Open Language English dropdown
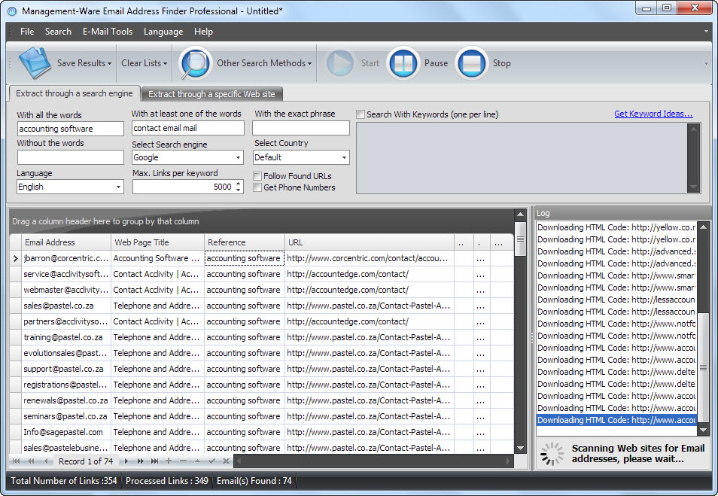The image size is (718, 496). tap(118, 187)
